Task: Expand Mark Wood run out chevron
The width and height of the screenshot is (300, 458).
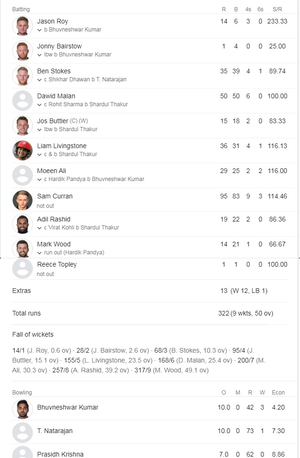Action: (x=39, y=253)
